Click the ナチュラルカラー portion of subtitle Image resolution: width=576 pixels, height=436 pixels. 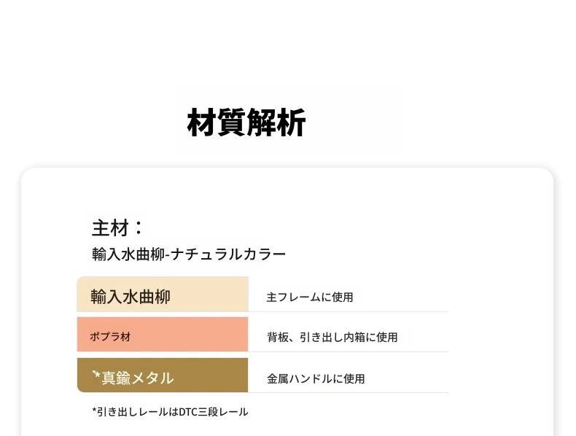(228, 254)
